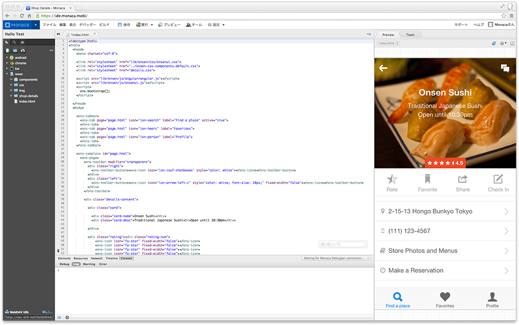Viewport: 519px width, 325px height.
Task: Expand the android folder in the tree
Action: point(7,58)
